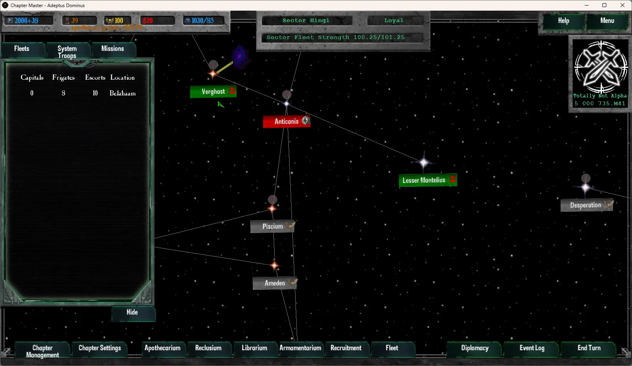Click the fleet marker above Anticanis
Image resolution: width=632 pixels, height=366 pixels.
287,95
